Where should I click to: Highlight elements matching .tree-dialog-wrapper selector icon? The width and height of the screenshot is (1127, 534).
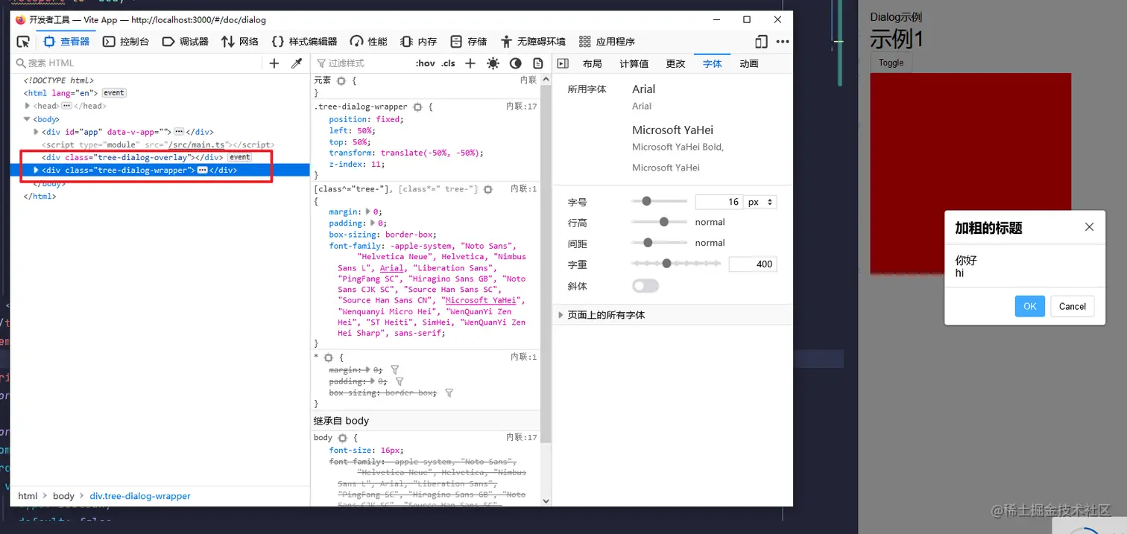click(417, 107)
